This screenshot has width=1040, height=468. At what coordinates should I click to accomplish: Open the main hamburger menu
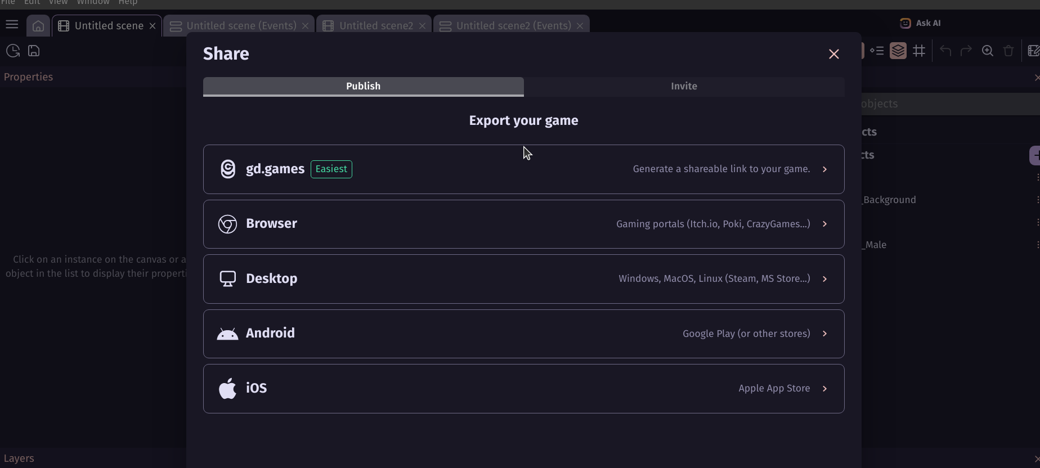click(12, 25)
